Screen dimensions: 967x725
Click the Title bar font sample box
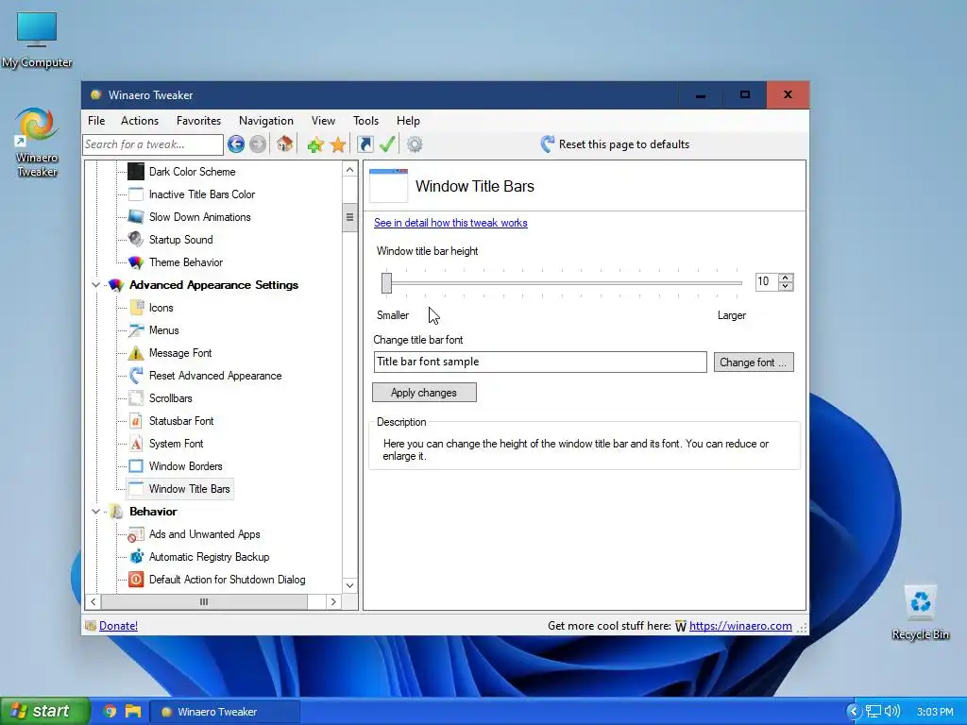(x=540, y=362)
